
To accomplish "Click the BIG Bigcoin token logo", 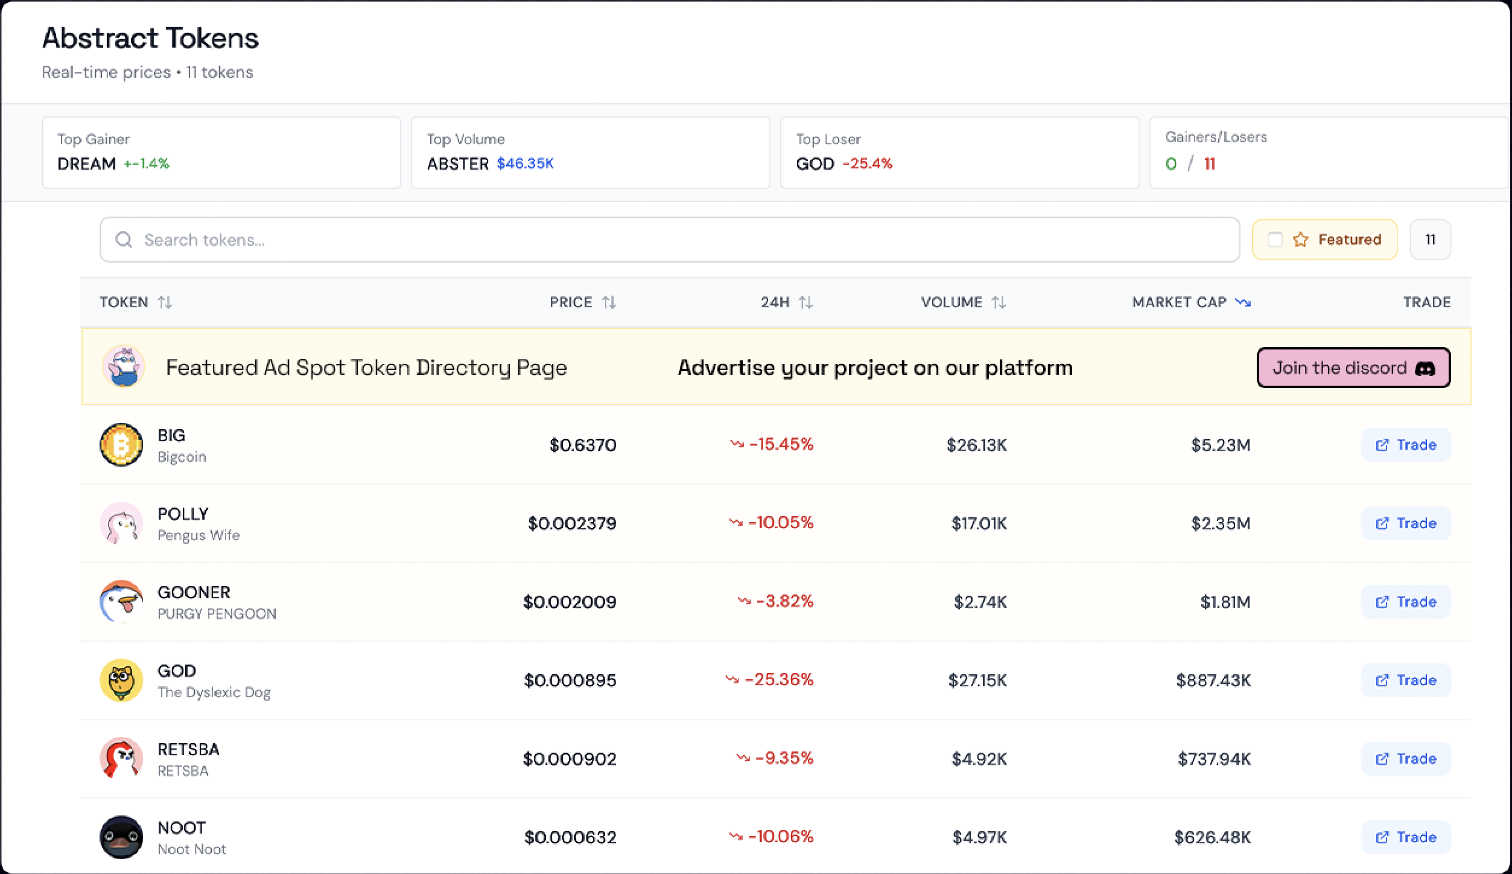I will pos(121,445).
